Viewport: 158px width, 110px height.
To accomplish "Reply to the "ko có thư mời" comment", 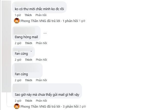I will [41, 15].
